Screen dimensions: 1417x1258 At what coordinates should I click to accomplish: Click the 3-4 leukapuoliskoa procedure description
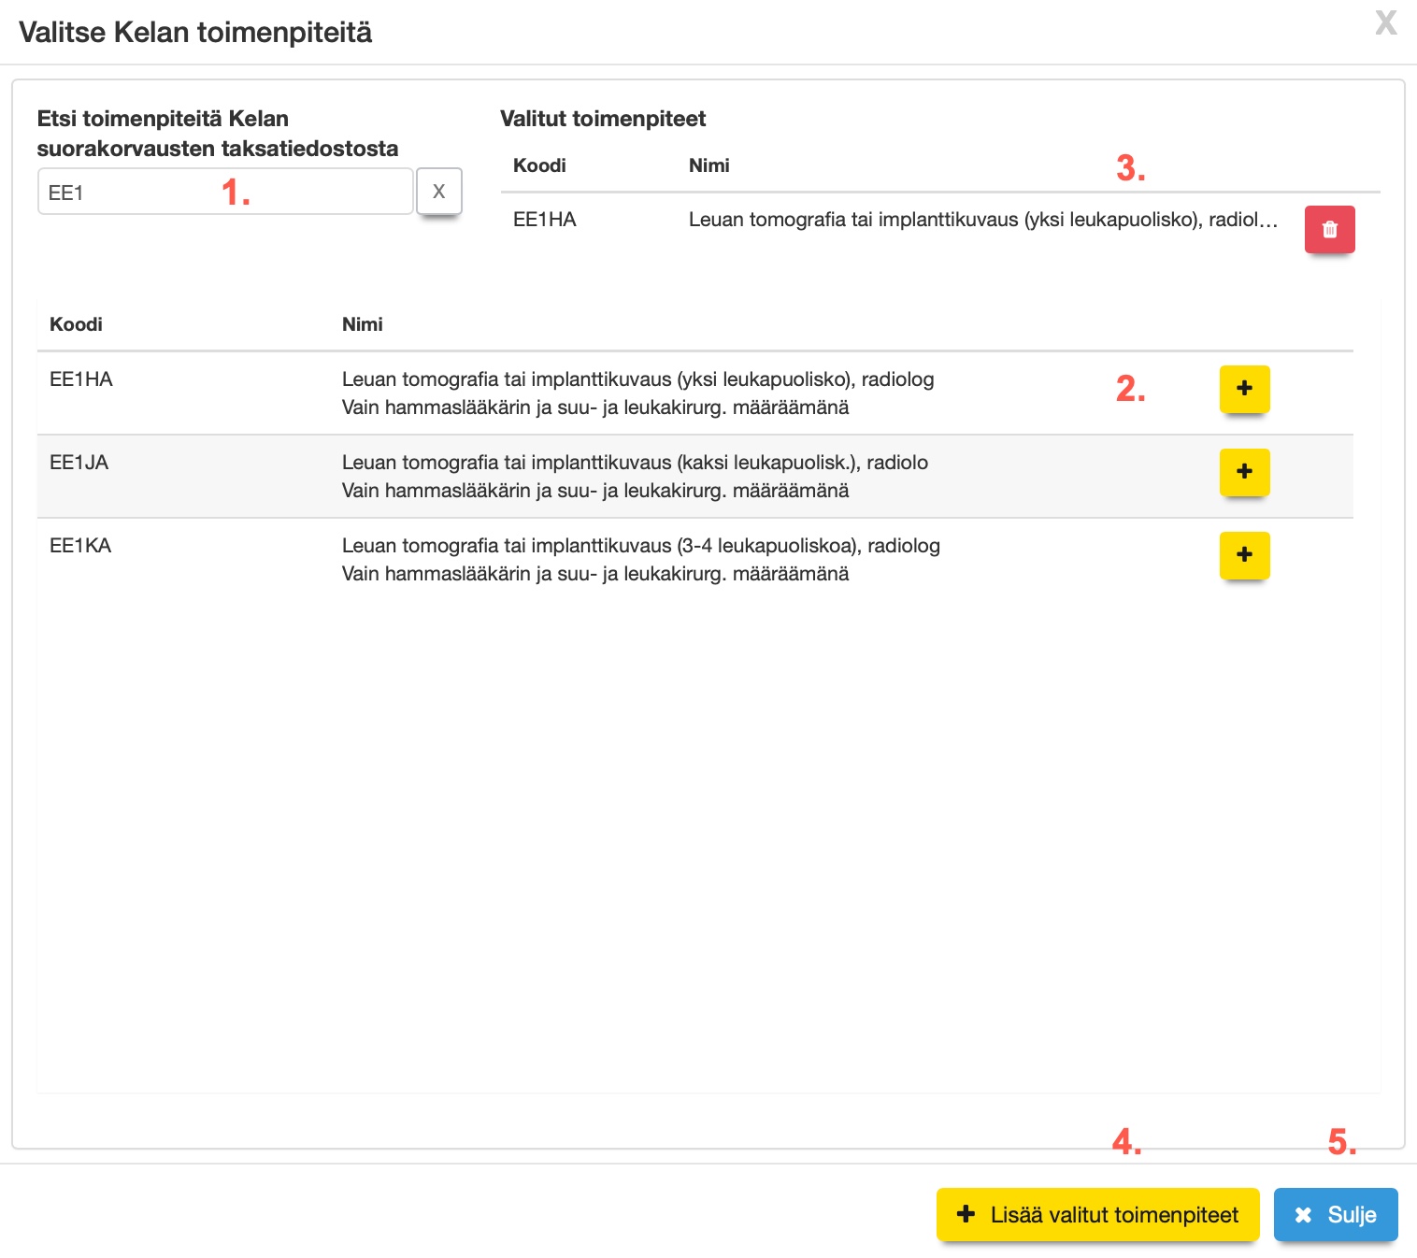[x=640, y=546]
